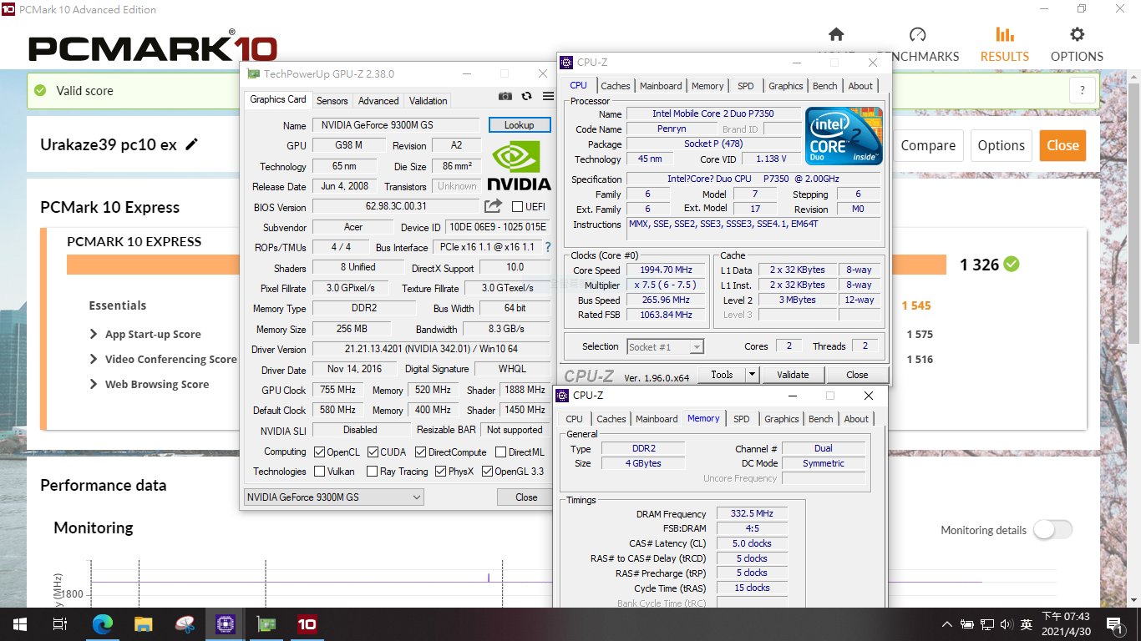The image size is (1141, 641).
Task: Switch to GPU-Z taskbar icon
Action: (266, 624)
